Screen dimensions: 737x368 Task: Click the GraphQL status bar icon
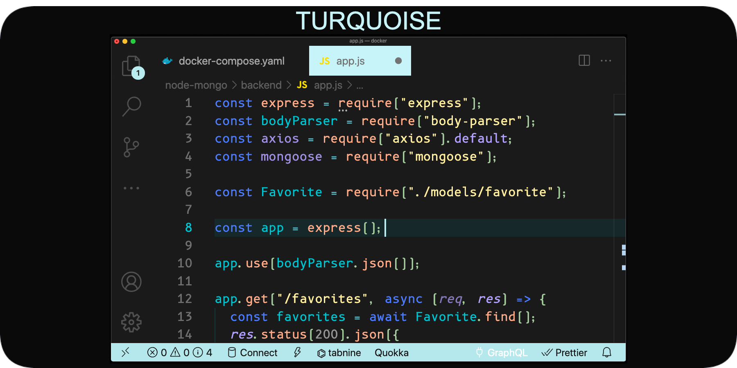tap(501, 352)
